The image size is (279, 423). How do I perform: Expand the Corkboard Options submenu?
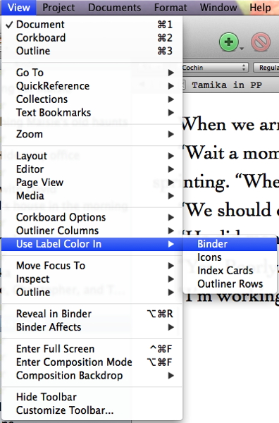(x=92, y=217)
